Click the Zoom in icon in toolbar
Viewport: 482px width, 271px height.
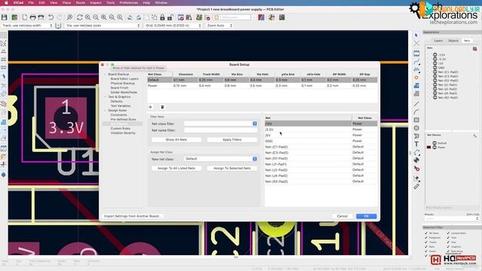(88, 17)
